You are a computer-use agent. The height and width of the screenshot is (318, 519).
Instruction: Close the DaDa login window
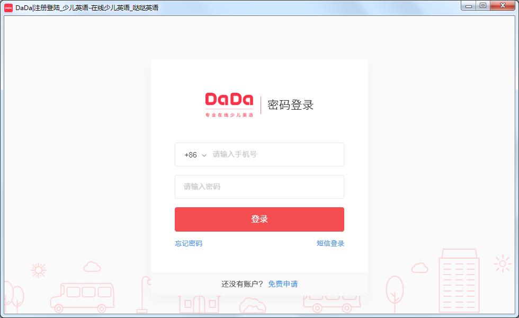click(503, 6)
